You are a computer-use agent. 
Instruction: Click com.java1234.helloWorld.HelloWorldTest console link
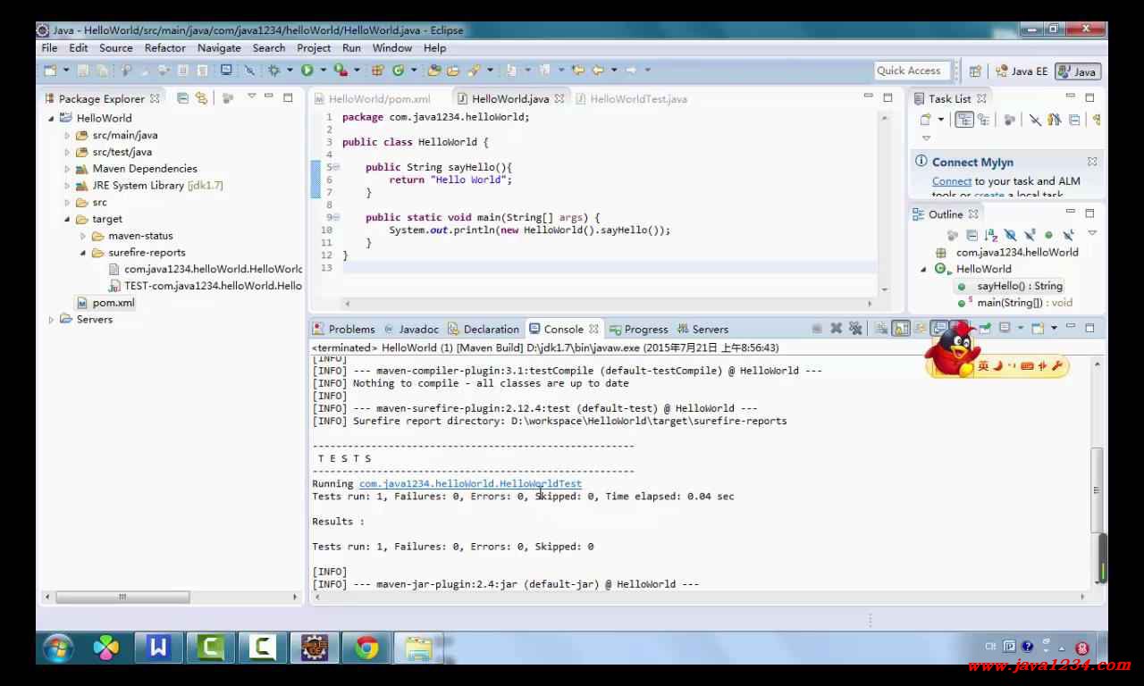pyautogui.click(x=470, y=483)
